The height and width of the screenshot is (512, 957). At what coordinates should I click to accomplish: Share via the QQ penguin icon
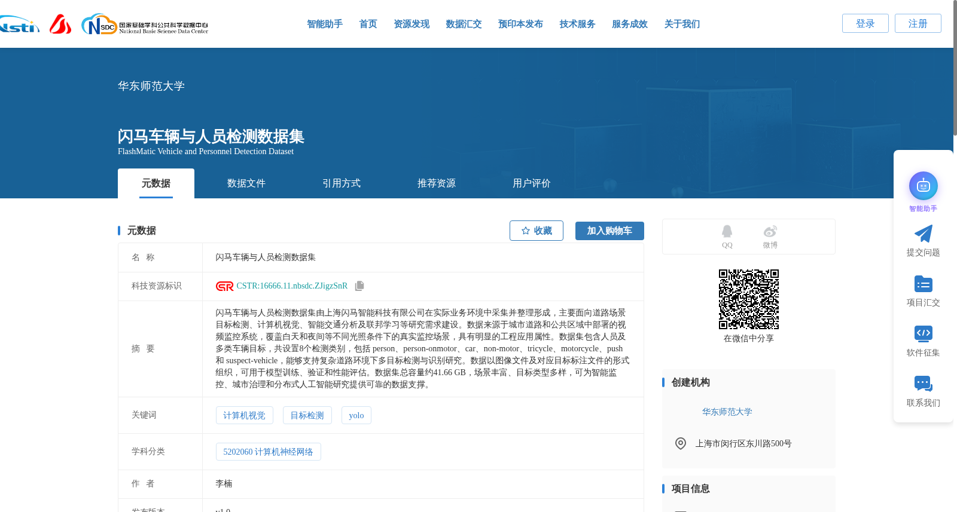(727, 231)
